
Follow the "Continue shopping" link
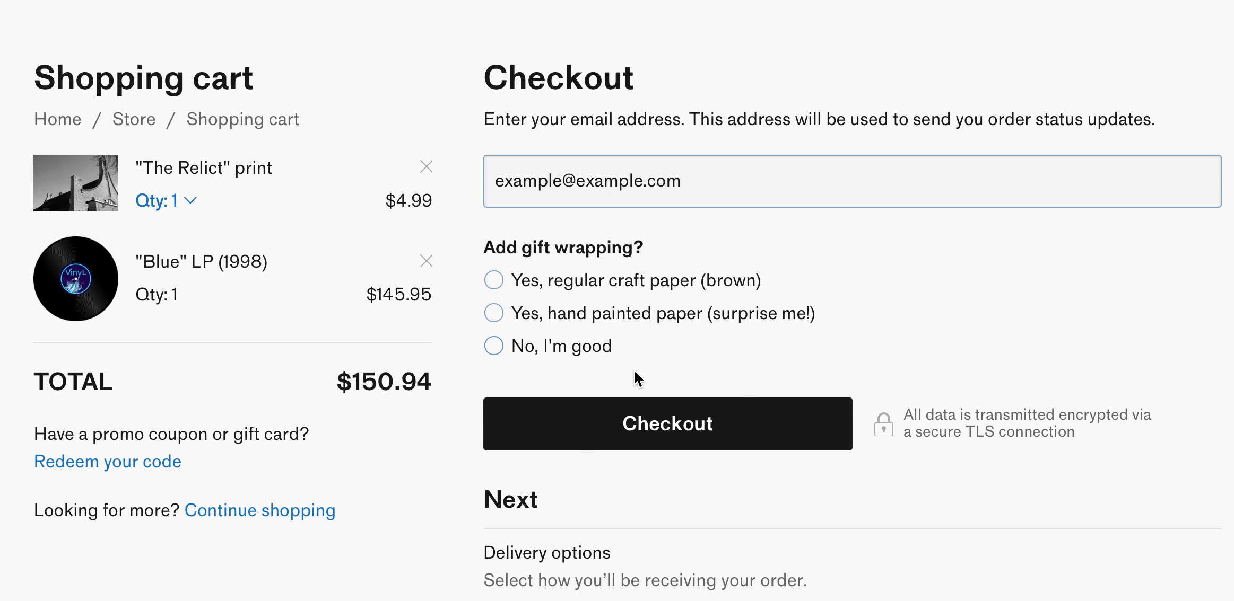(259, 510)
